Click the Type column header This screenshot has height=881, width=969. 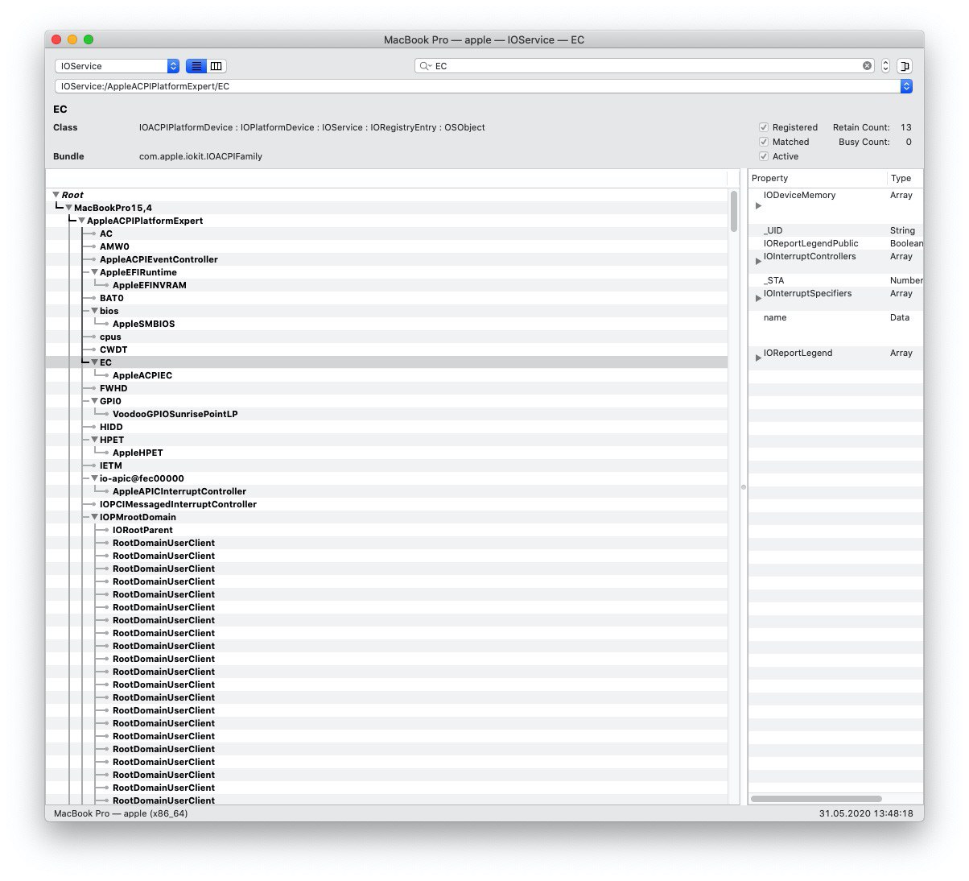point(905,178)
